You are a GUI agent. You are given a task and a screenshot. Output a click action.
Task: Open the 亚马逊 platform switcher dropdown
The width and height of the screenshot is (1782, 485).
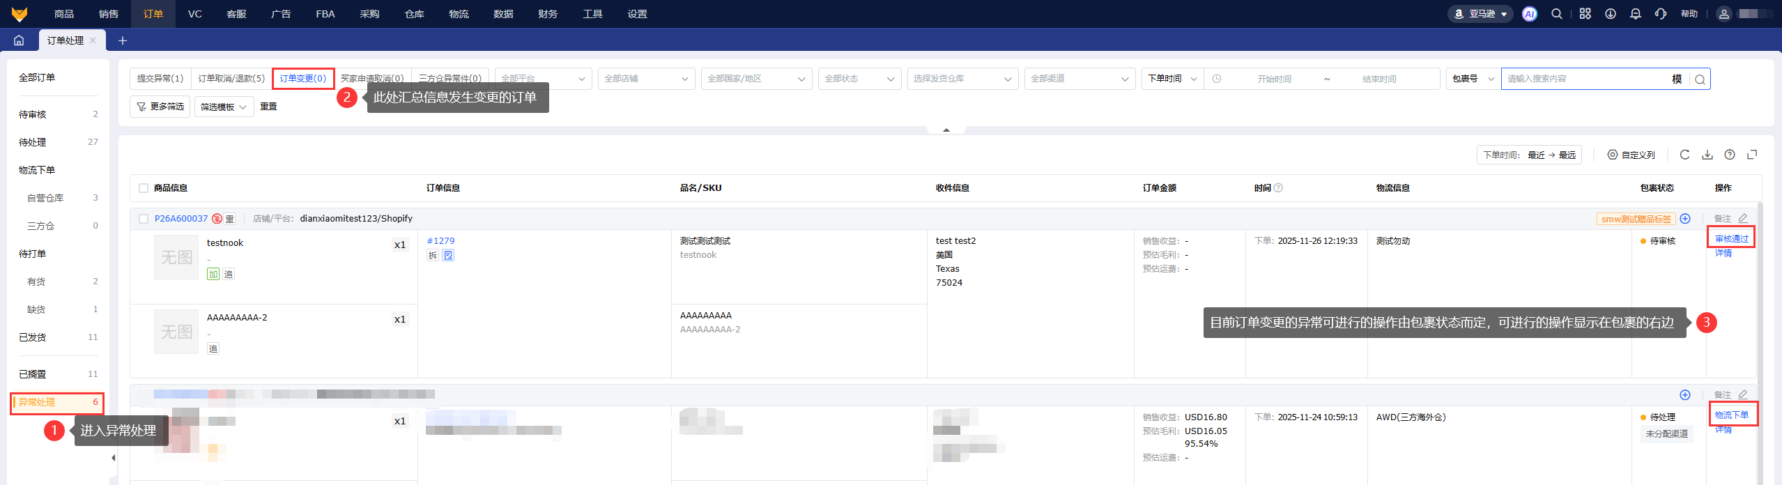[x=1481, y=14]
